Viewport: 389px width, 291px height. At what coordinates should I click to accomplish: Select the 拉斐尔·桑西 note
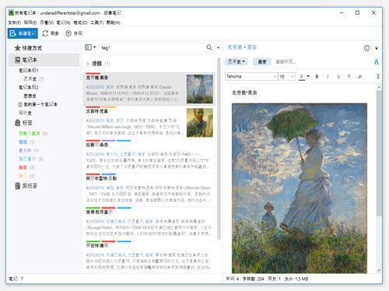point(149,156)
